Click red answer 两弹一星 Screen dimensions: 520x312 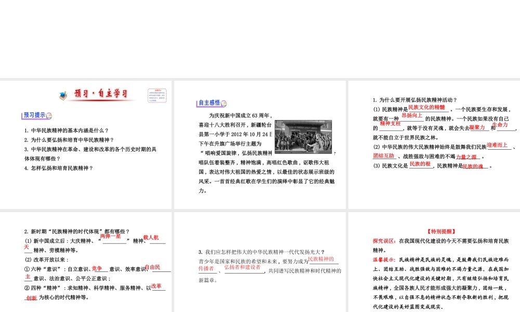click(110, 236)
